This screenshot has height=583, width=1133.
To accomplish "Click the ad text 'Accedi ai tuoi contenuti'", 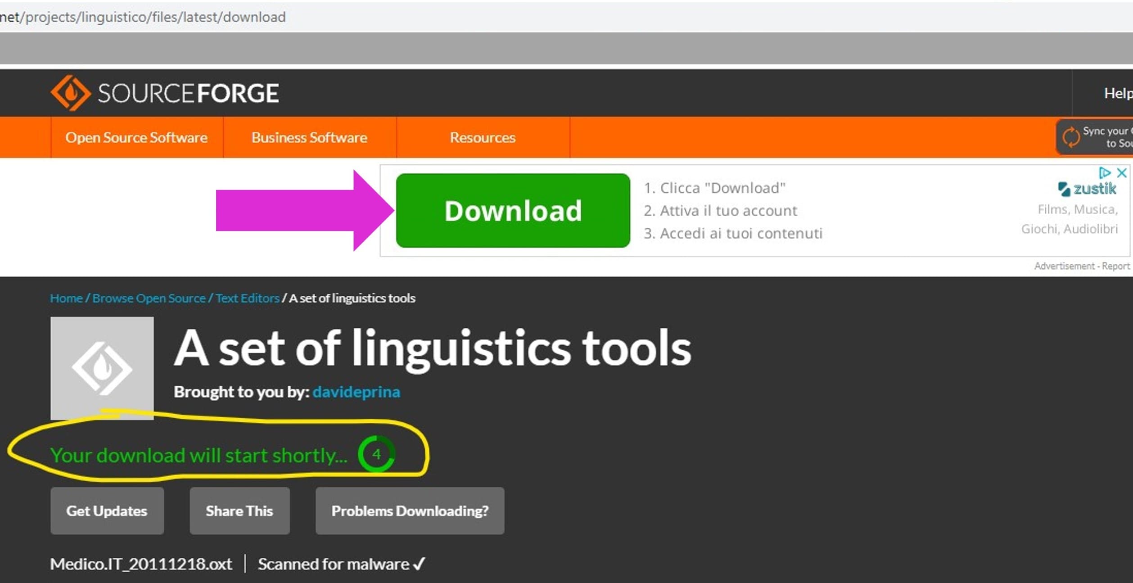I will [x=741, y=234].
